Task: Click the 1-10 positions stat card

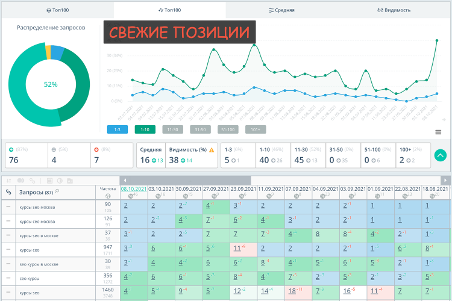Action: point(271,155)
